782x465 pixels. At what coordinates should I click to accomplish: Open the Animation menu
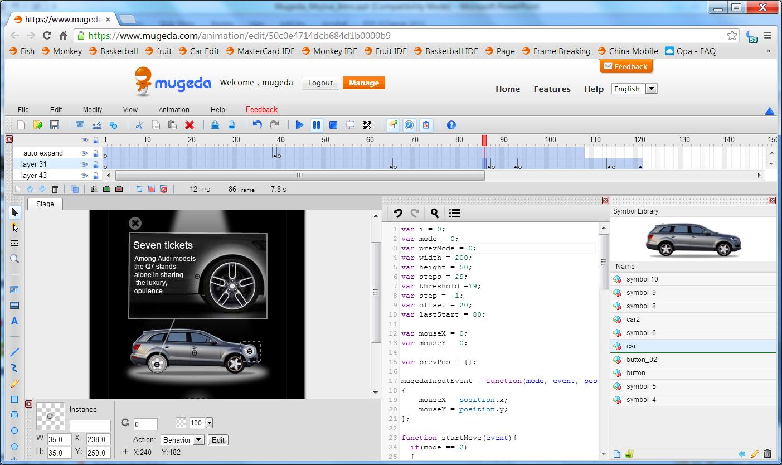174,109
